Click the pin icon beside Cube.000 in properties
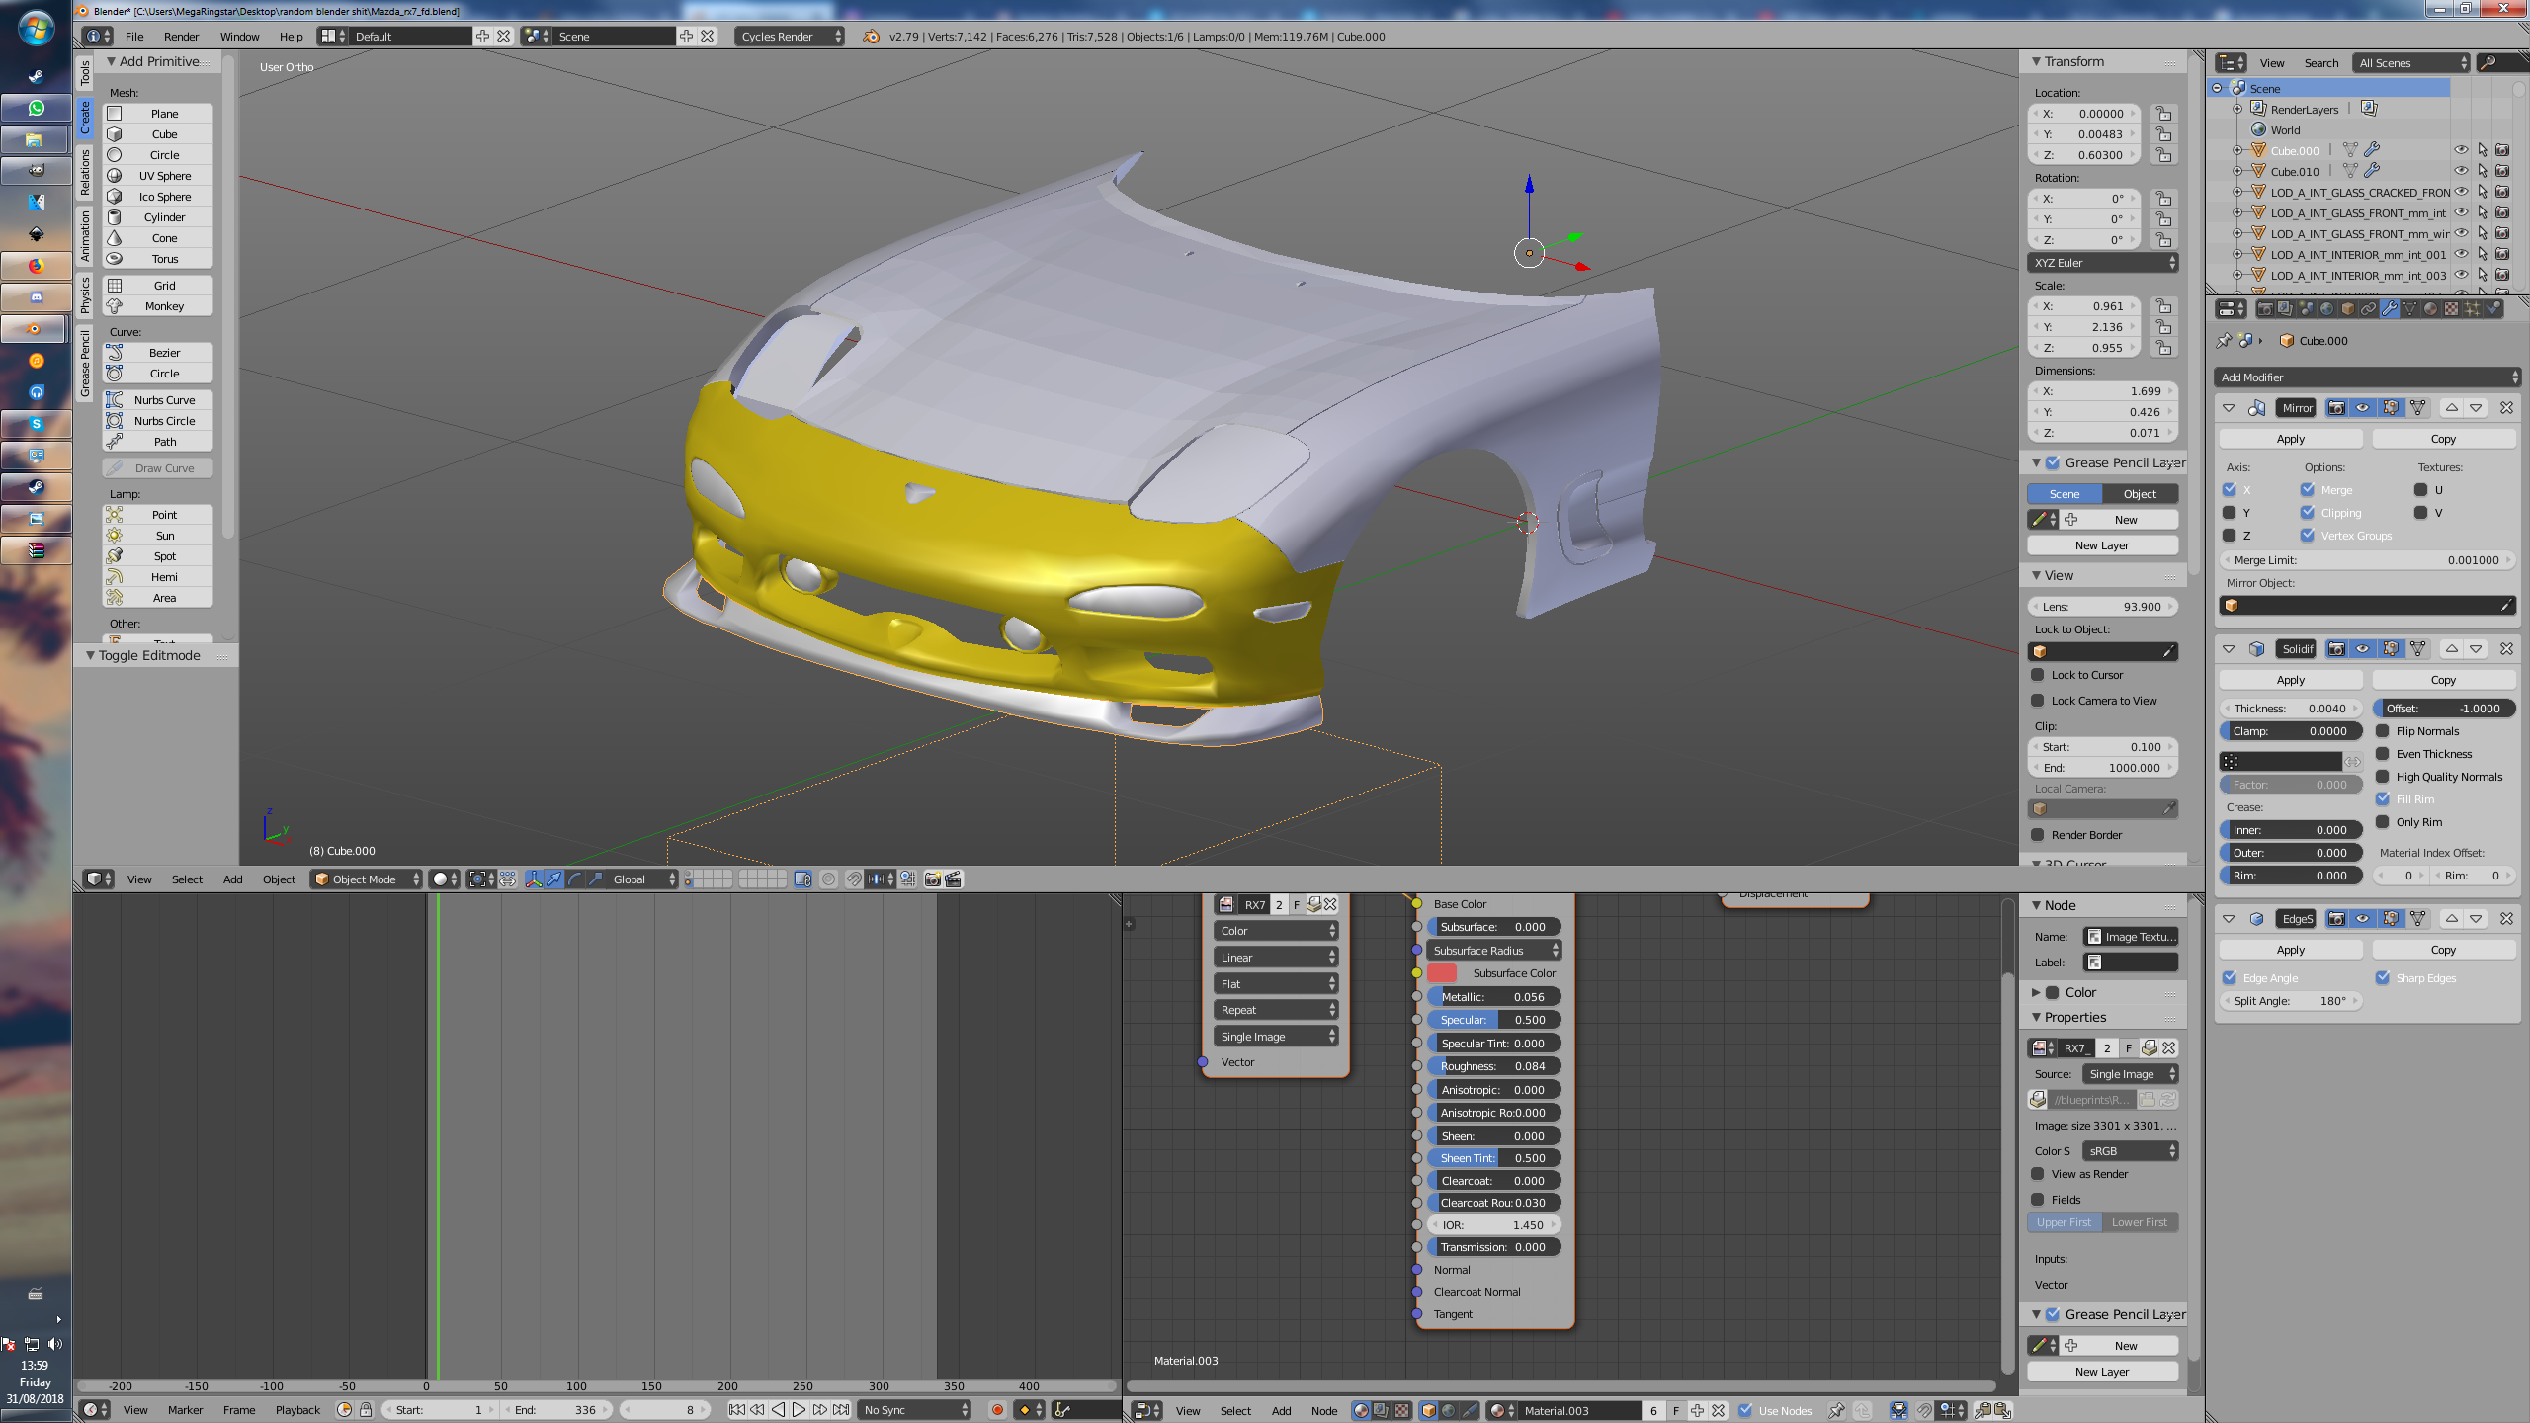 2224,341
